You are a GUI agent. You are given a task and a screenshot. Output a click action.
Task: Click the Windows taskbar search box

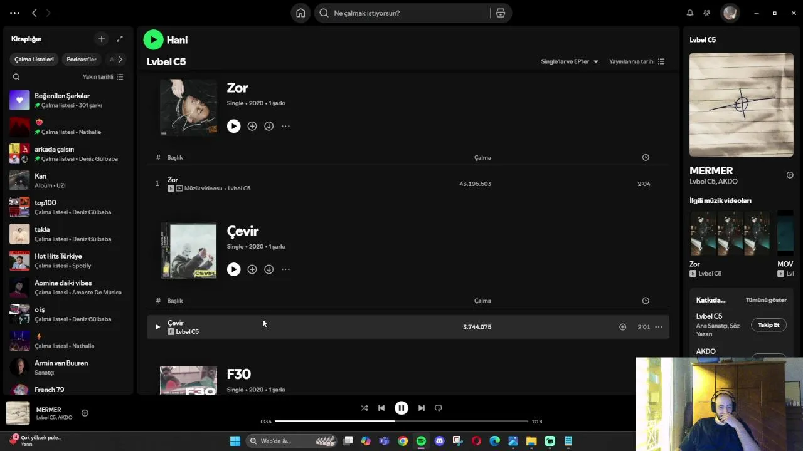click(292, 441)
